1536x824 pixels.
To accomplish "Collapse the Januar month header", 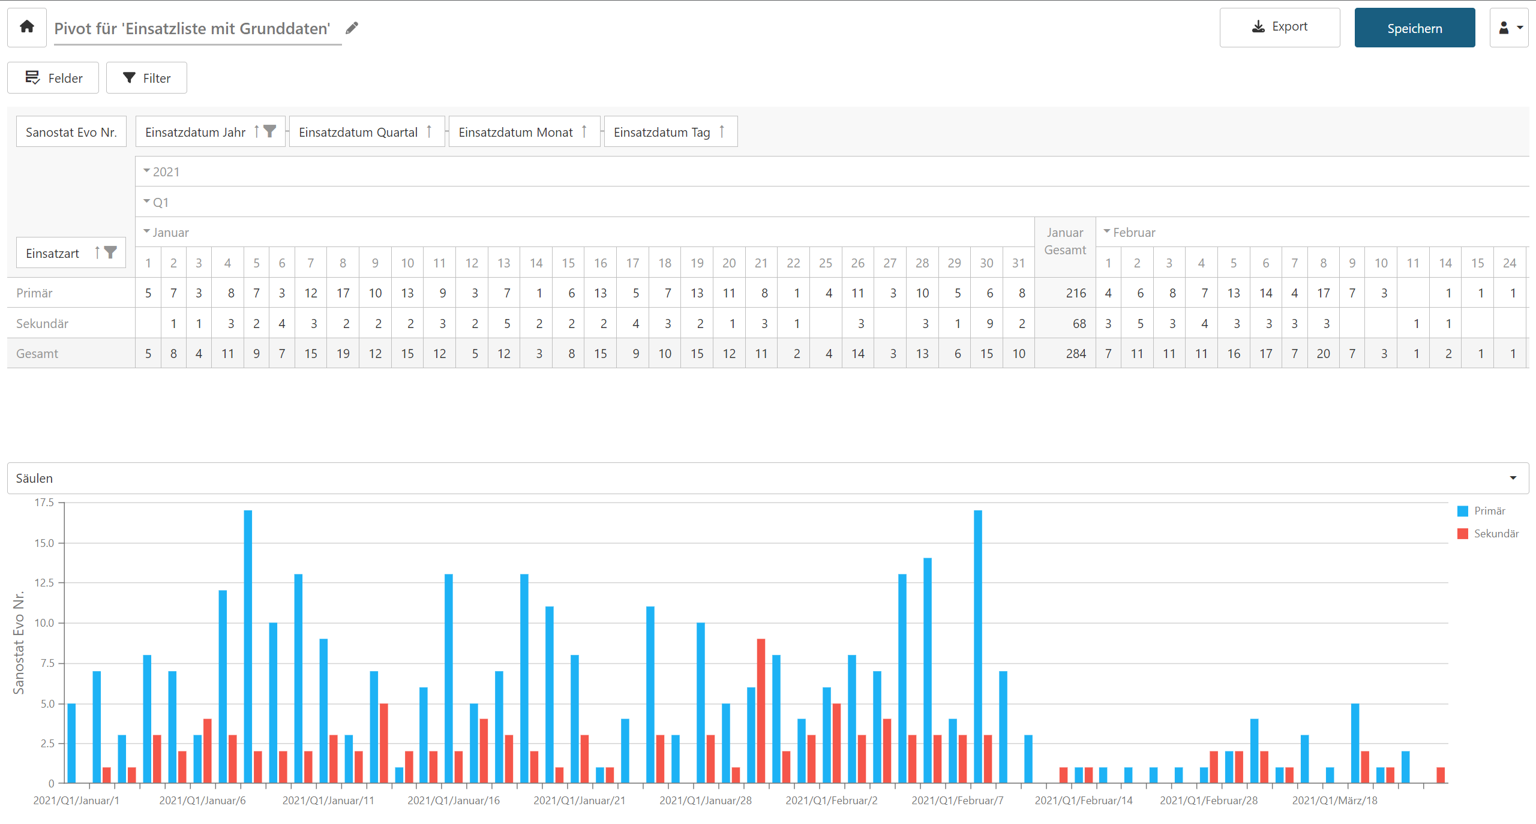I will tap(146, 231).
